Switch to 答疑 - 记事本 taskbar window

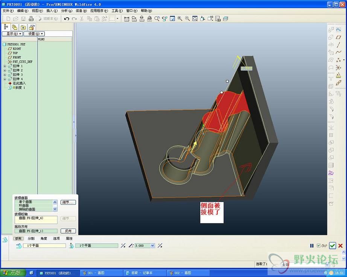[x=145, y=273]
